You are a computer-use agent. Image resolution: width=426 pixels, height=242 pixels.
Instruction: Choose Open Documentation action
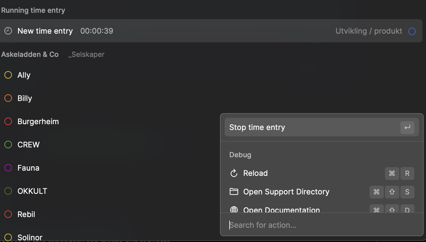pos(322,209)
